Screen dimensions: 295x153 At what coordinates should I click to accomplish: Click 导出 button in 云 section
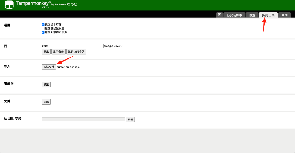point(46,52)
